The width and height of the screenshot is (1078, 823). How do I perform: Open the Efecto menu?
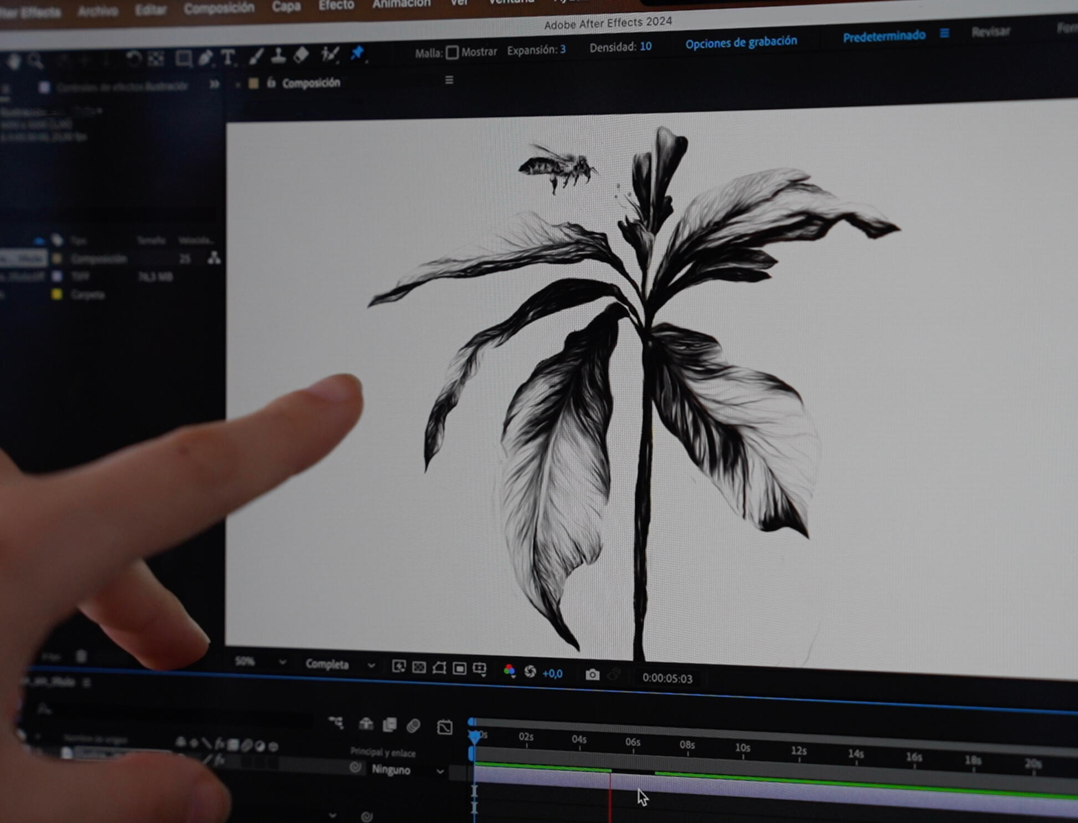[336, 5]
